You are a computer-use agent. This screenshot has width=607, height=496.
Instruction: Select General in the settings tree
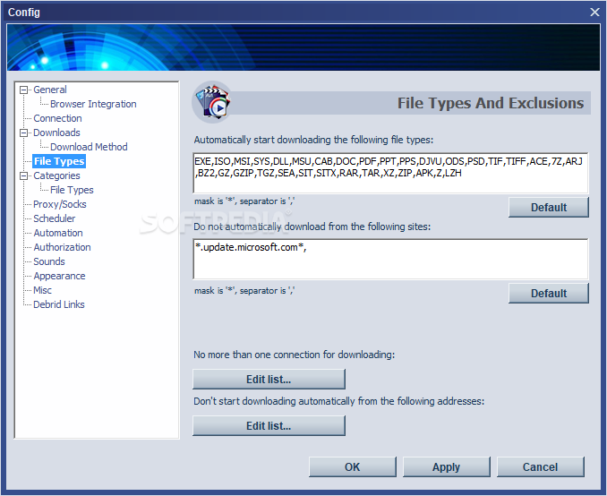(x=50, y=90)
